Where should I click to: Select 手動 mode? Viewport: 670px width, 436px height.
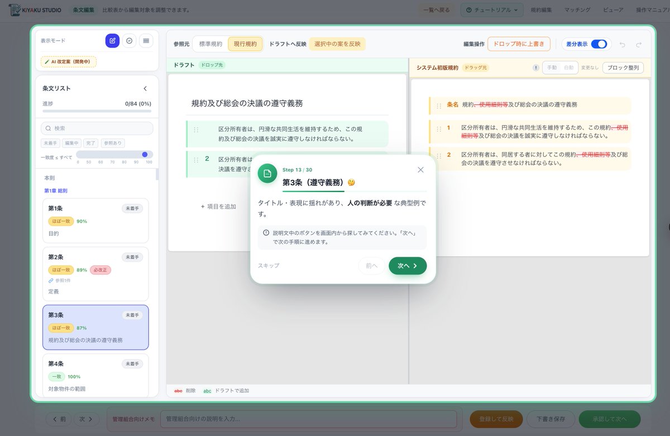coord(552,68)
